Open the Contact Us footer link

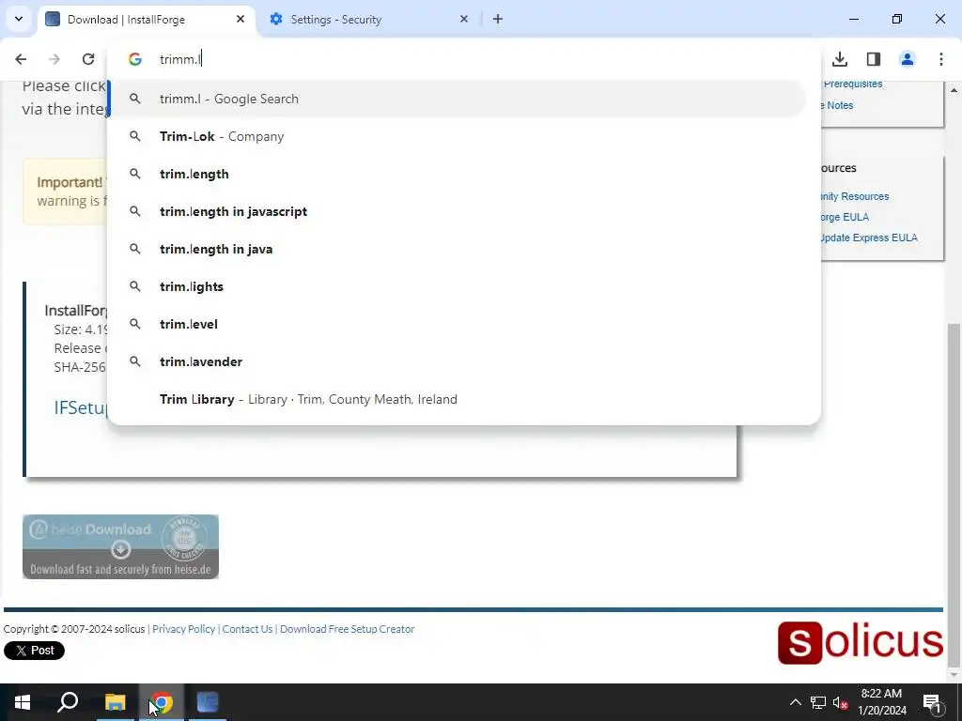[247, 629]
